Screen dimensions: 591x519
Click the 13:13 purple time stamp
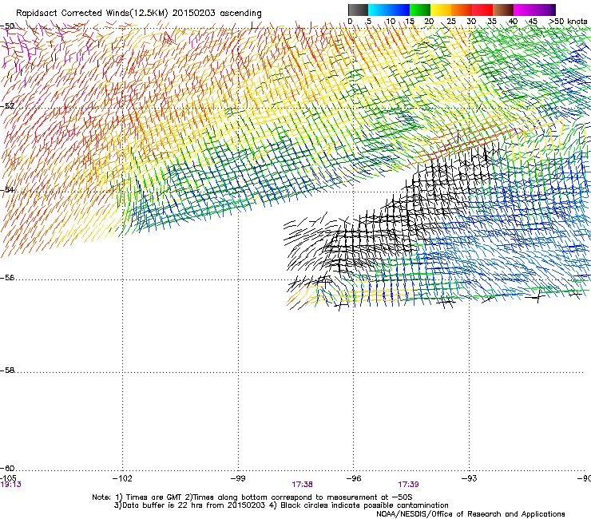(11, 485)
